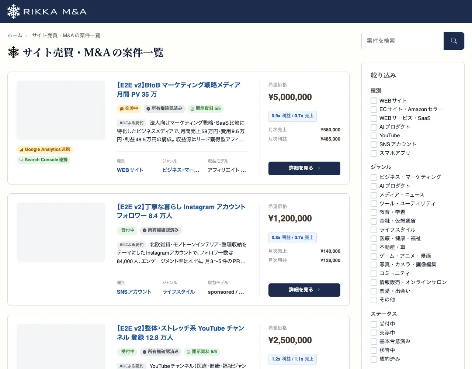Screen dimensions: 472x369
Task: Click the Search Console連携 badge
Action: pyautogui.click(x=44, y=160)
